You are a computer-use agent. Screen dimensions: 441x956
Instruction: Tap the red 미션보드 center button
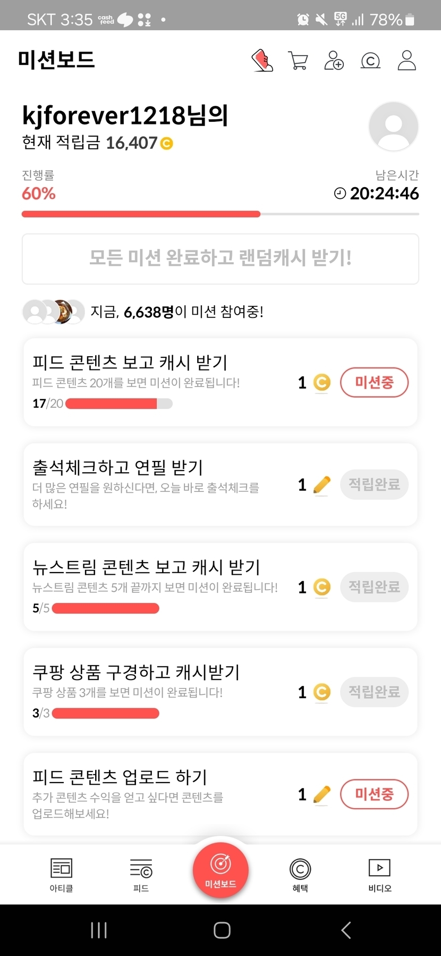220,870
